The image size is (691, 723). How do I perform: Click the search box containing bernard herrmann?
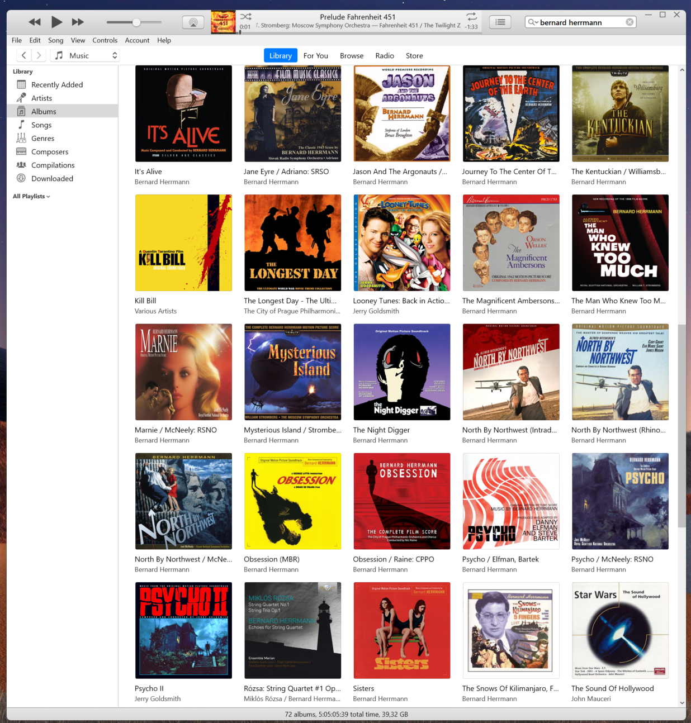point(581,22)
